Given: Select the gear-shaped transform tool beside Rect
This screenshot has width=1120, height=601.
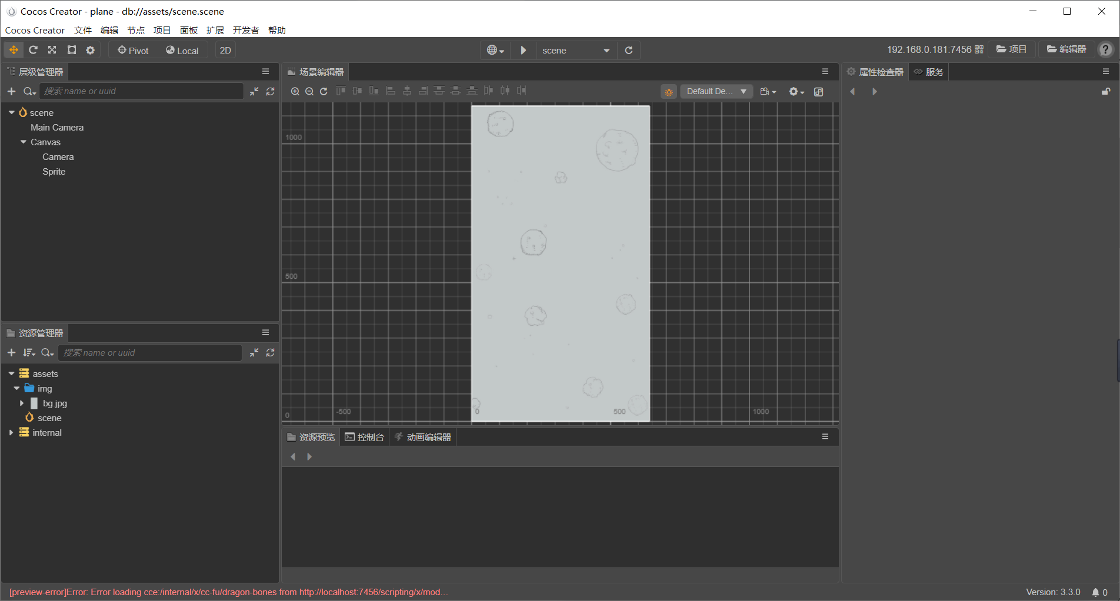Looking at the screenshot, I should tap(90, 50).
